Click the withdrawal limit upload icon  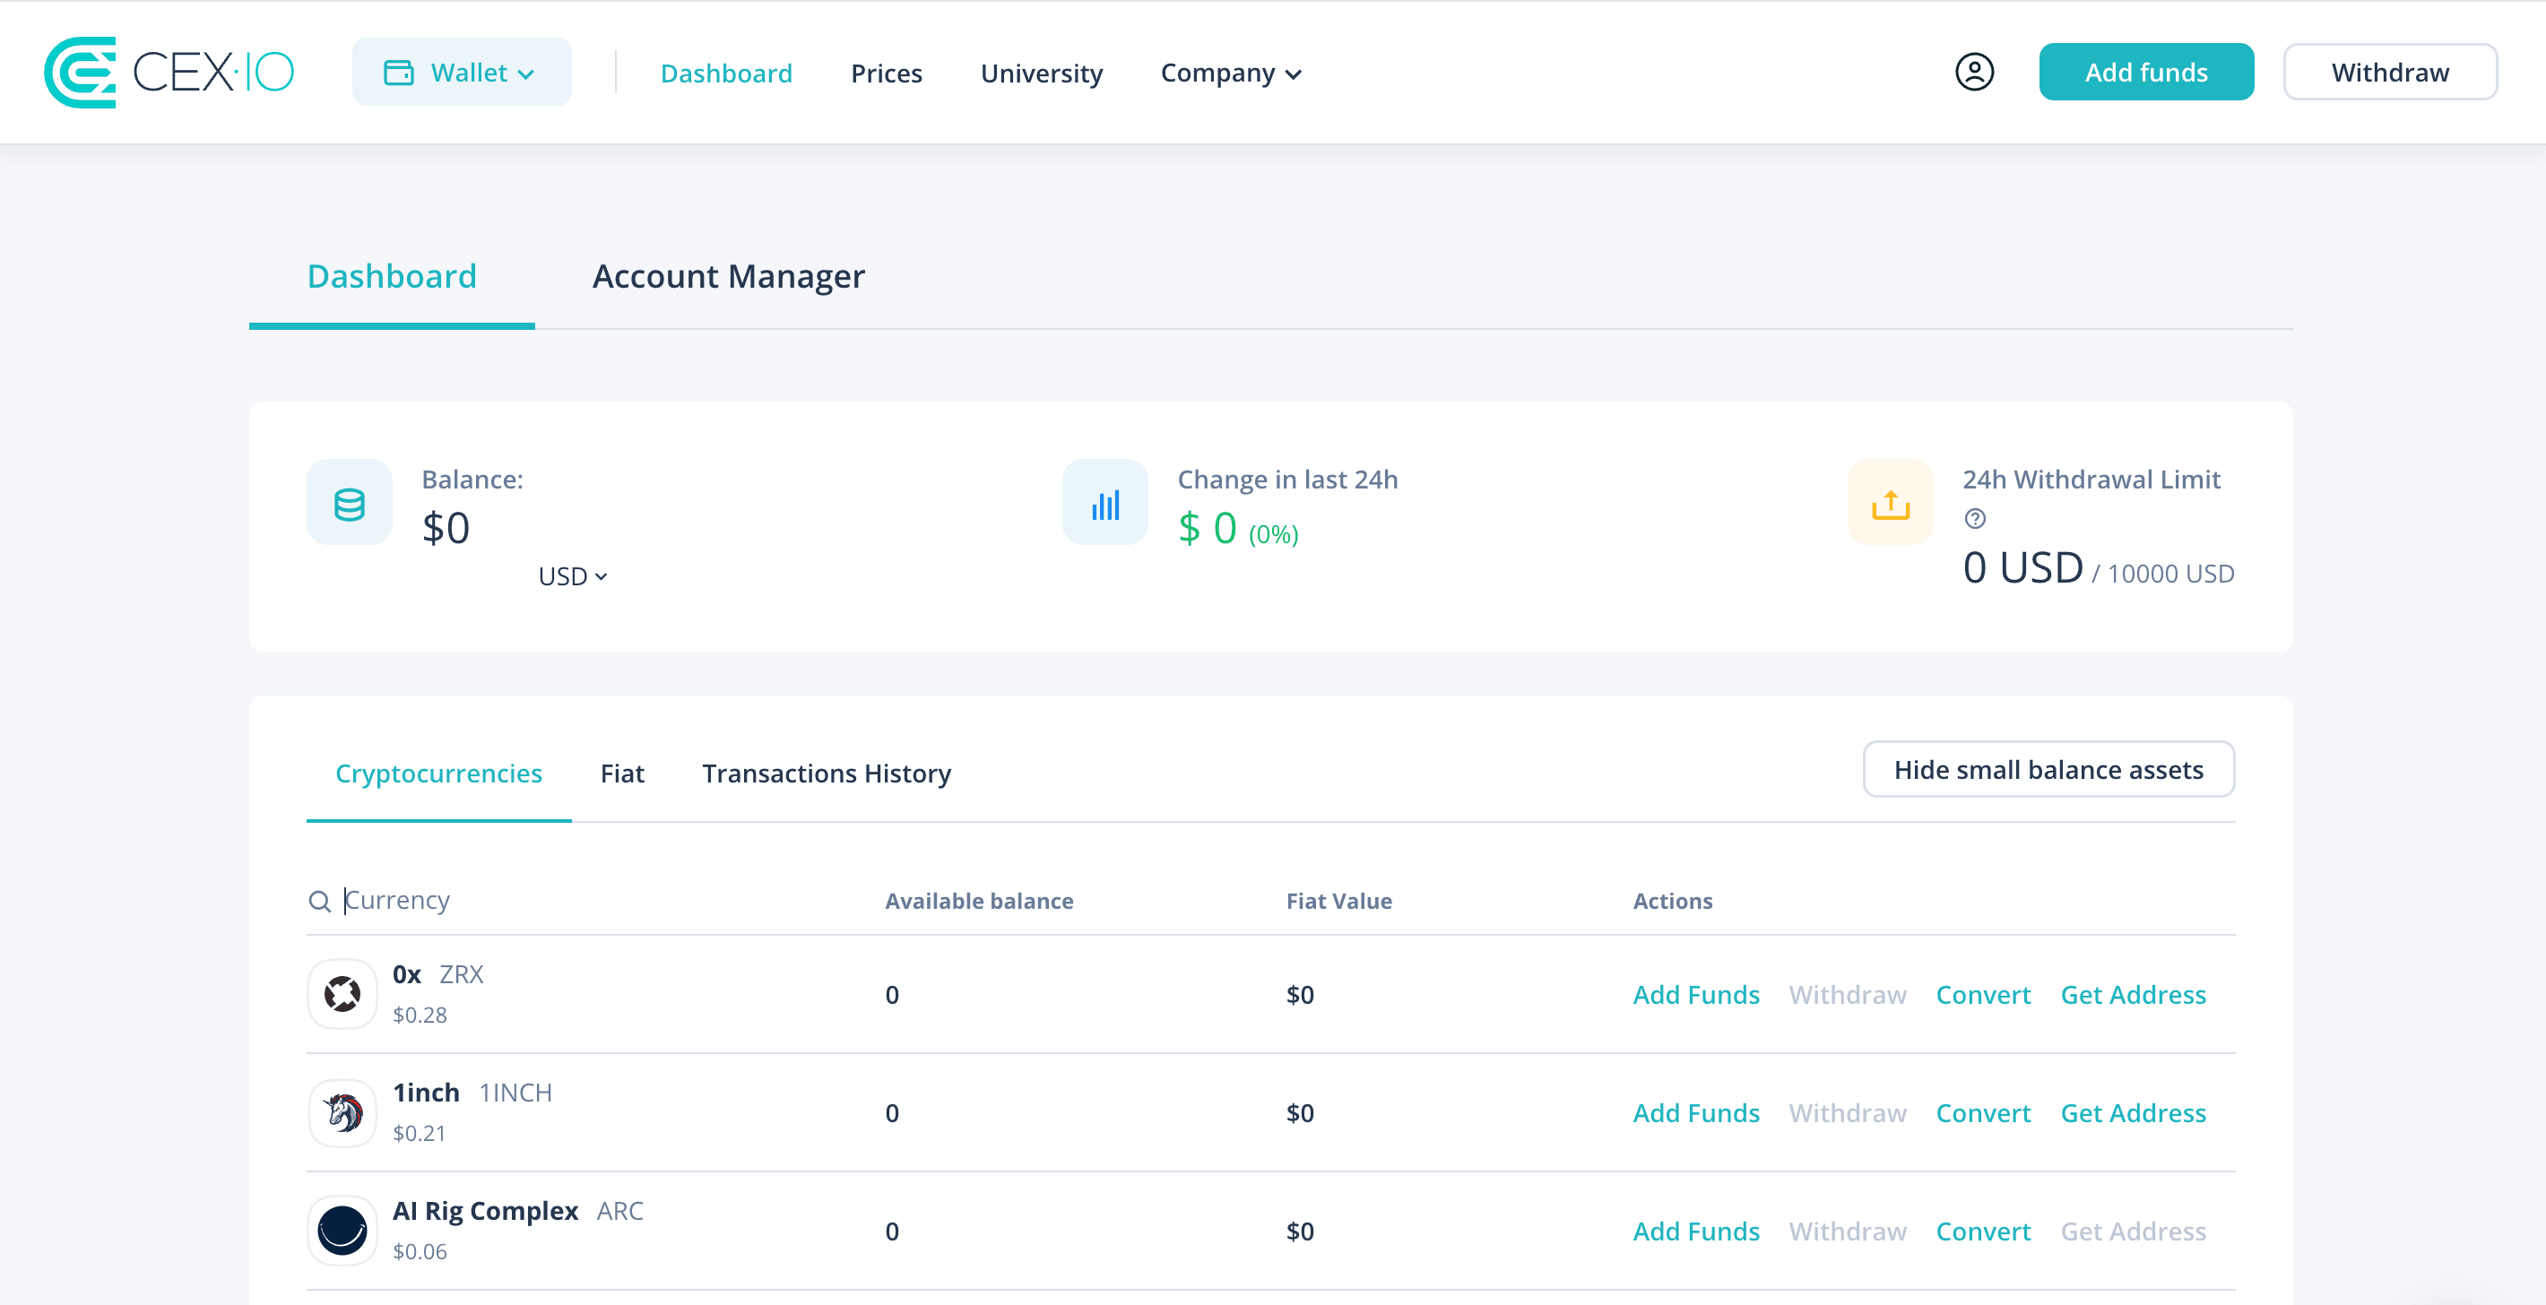pos(1890,503)
